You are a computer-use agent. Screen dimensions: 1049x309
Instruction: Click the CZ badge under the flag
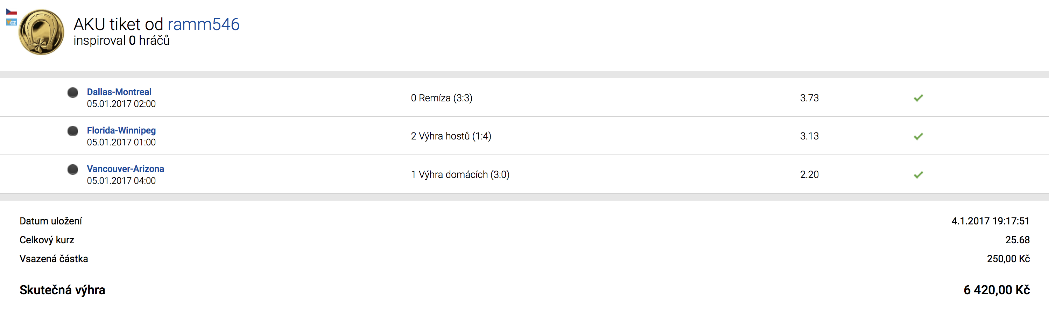point(12,22)
